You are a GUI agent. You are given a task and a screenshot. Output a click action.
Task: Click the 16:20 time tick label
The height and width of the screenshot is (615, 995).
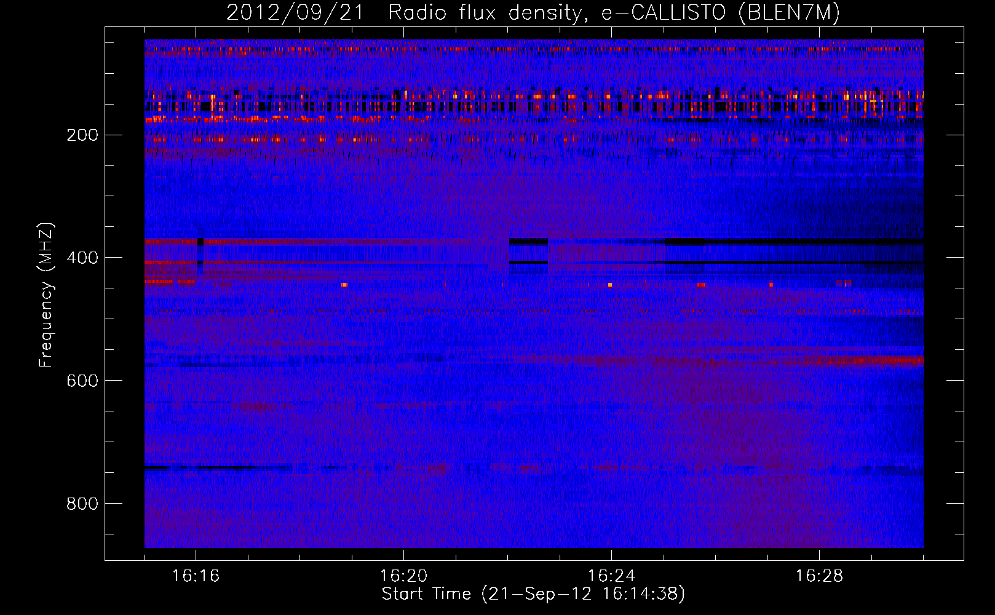tap(403, 576)
